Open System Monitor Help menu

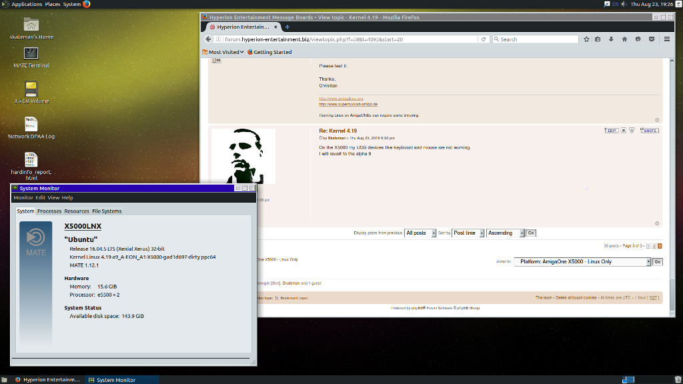(67, 197)
